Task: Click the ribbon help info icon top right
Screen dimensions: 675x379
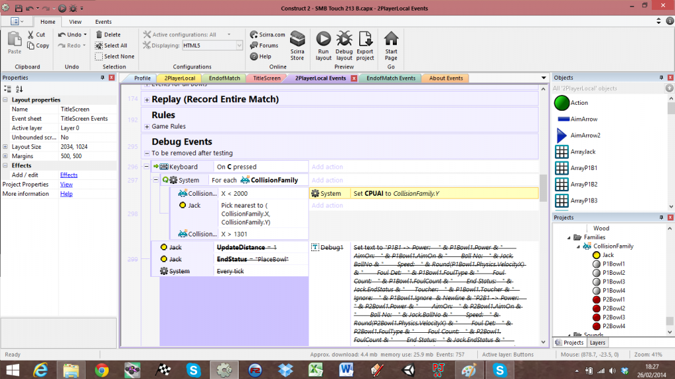Action: pos(670,20)
